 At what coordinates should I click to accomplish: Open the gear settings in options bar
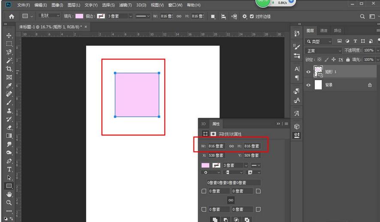pos(244,16)
